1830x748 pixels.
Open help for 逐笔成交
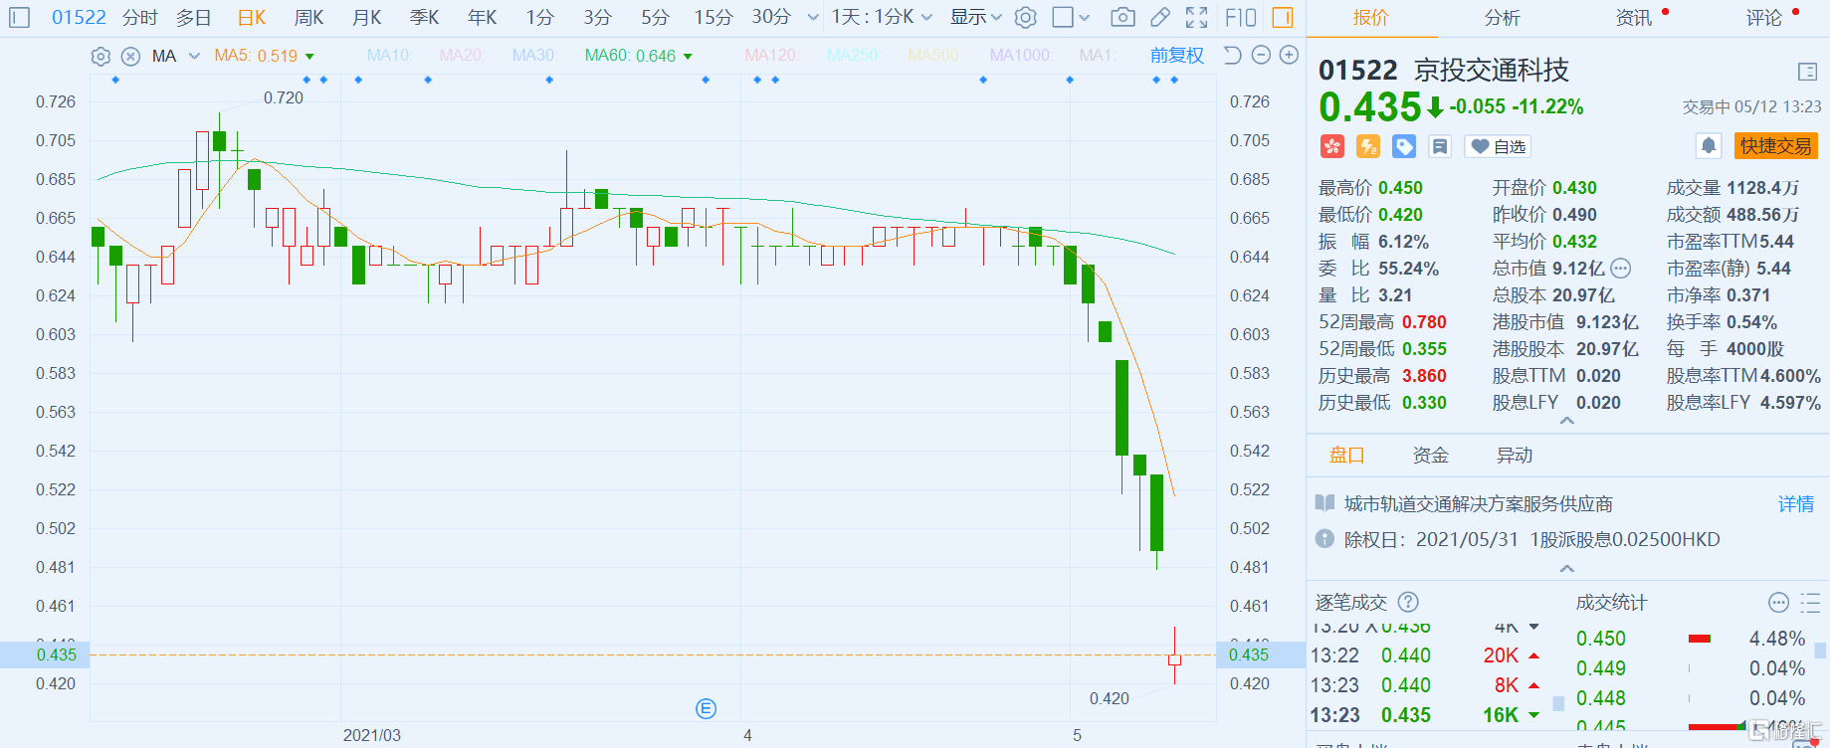click(1408, 602)
